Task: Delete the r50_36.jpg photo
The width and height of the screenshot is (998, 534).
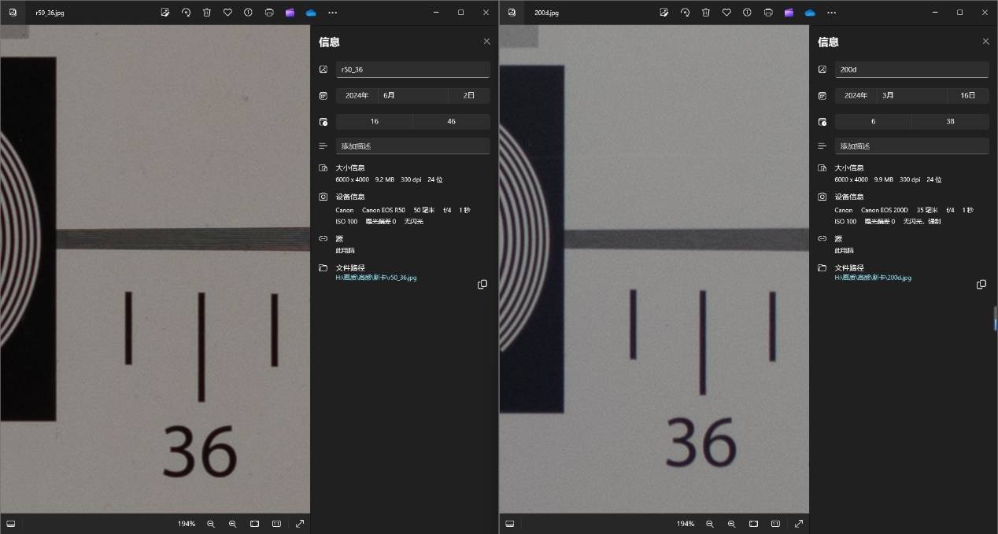Action: coord(207,13)
